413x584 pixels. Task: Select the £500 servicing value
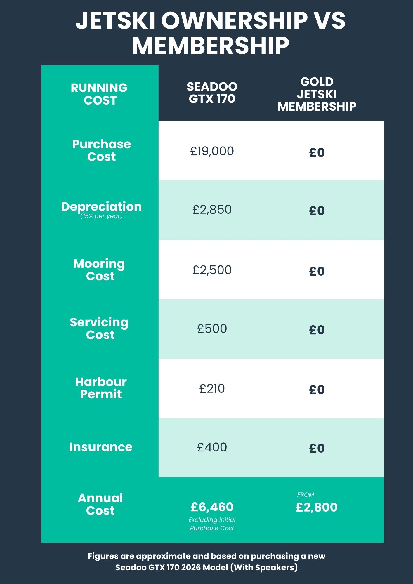tap(212, 329)
